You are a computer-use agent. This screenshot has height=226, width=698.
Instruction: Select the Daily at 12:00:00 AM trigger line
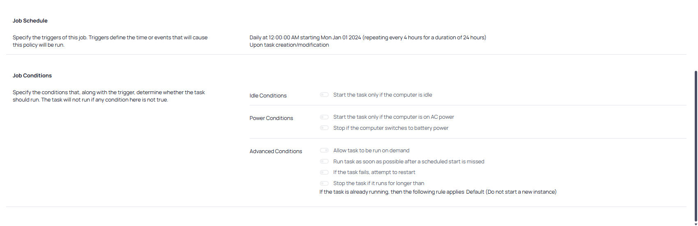tap(367, 38)
